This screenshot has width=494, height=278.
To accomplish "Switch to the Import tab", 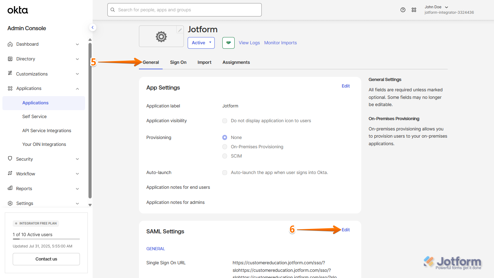I will point(204,62).
